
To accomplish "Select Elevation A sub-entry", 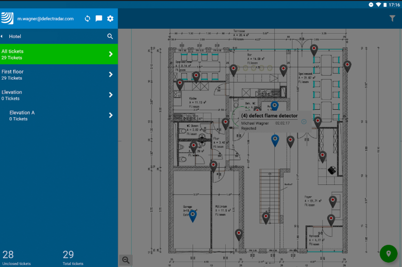I will click(59, 115).
